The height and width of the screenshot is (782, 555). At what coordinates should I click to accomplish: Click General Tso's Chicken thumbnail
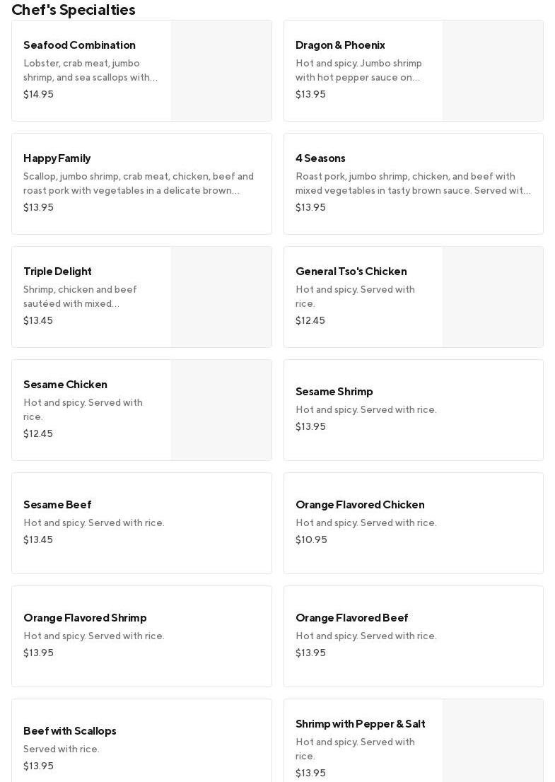click(x=493, y=297)
